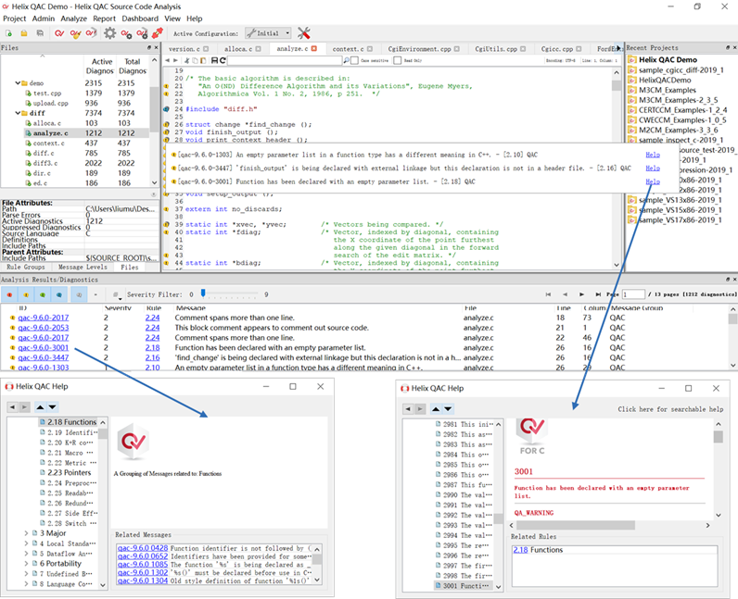Switch to the context.c tab

click(x=348, y=49)
